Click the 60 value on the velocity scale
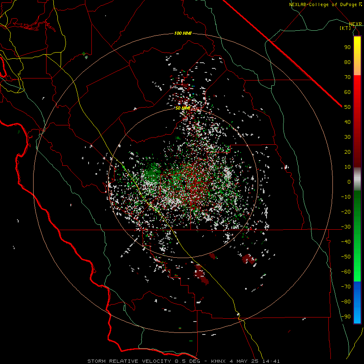 point(347,92)
